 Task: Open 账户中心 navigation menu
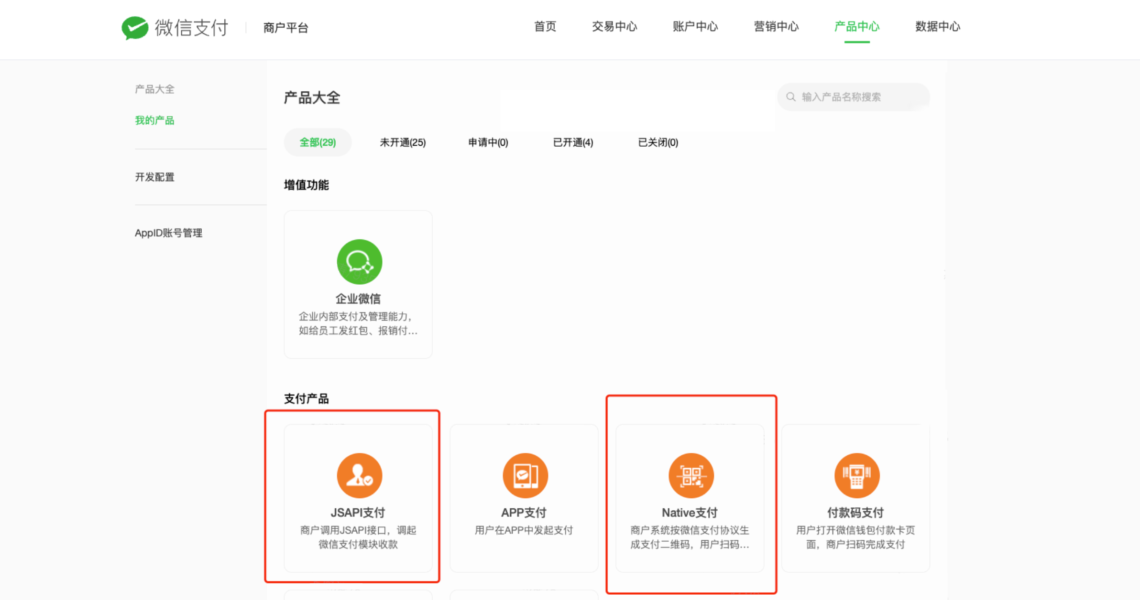click(695, 27)
